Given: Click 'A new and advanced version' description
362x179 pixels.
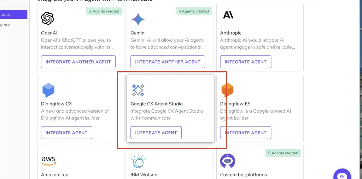Looking at the screenshot, I should click(x=75, y=114).
